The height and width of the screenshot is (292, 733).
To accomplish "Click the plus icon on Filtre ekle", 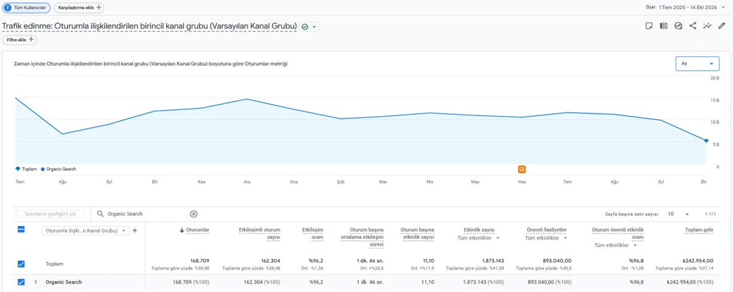I will pyautogui.click(x=31, y=40).
